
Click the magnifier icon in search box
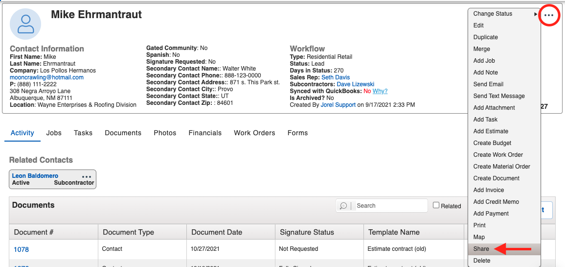click(x=343, y=206)
